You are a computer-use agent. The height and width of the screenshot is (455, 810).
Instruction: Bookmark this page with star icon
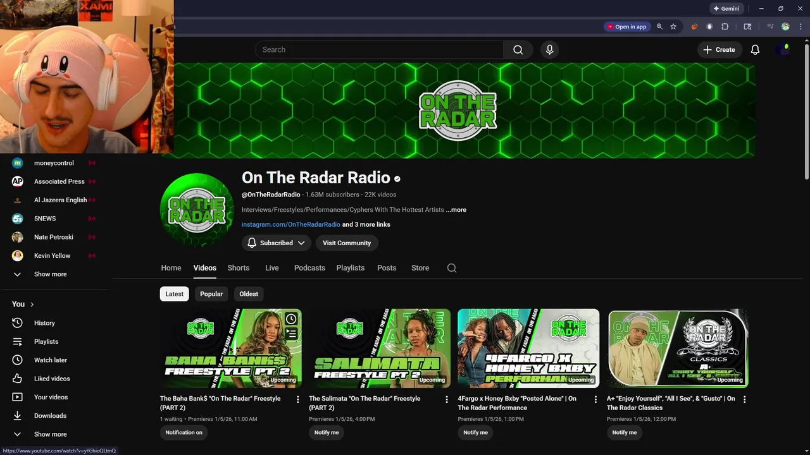(x=673, y=27)
